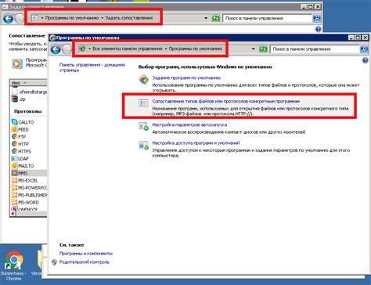This screenshot has height=285, width=371.
Task: Expand arrow before 'Задать сопоставления' breadcrumb
Action: 102,18
